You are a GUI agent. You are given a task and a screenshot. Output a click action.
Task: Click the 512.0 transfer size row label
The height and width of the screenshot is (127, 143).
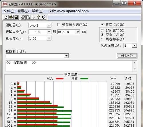point(11,122)
